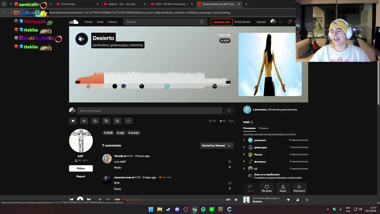380x214 pixels.
Task: Open Kick app from the taskbar
Action: click(212, 209)
